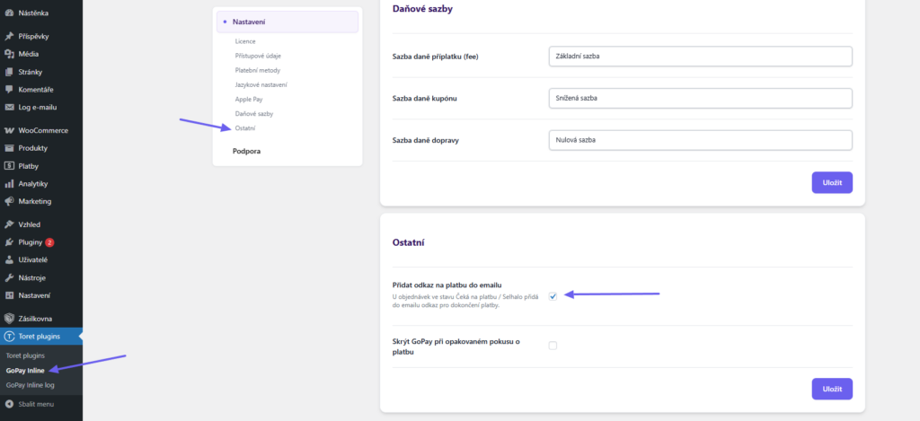The image size is (920, 421).
Task: Click the Příspěvky pin icon
Action: [x=9, y=36]
